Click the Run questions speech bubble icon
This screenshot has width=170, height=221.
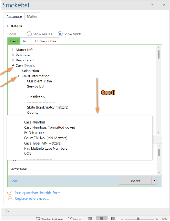click(x=10, y=193)
